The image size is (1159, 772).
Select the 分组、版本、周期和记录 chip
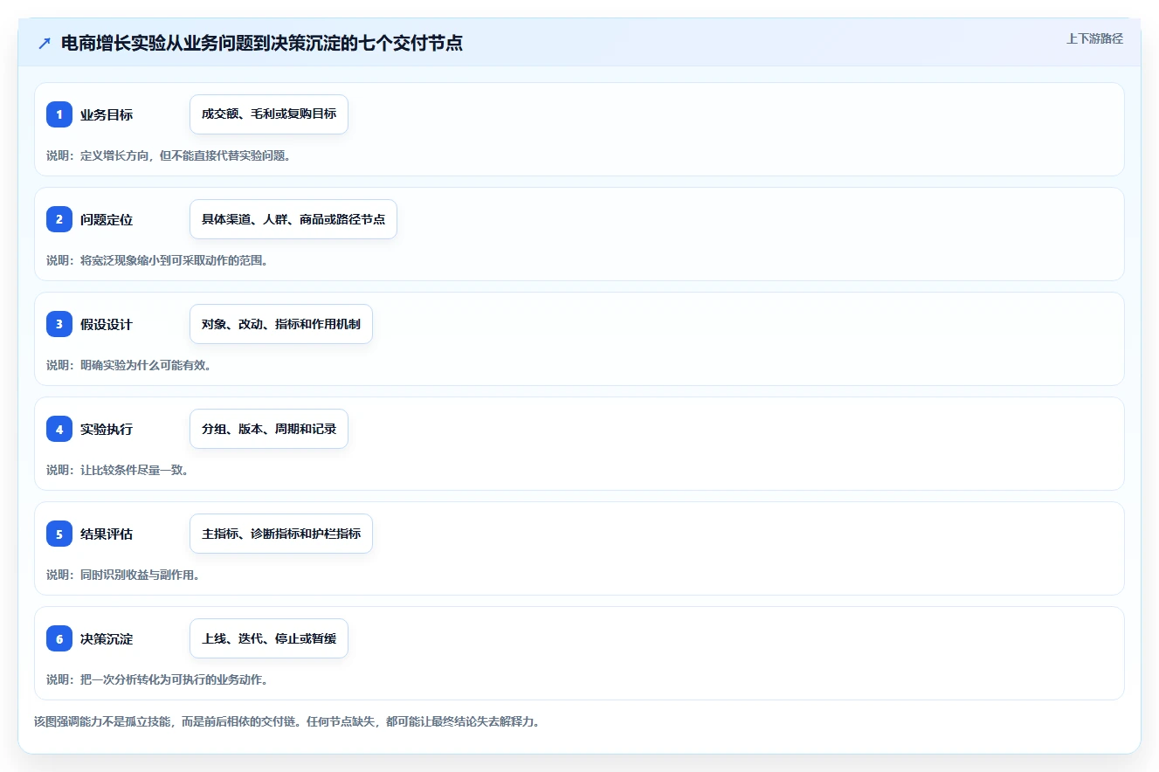[x=269, y=429]
